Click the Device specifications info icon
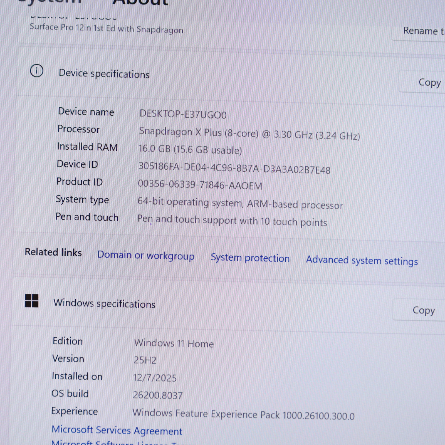 point(36,71)
